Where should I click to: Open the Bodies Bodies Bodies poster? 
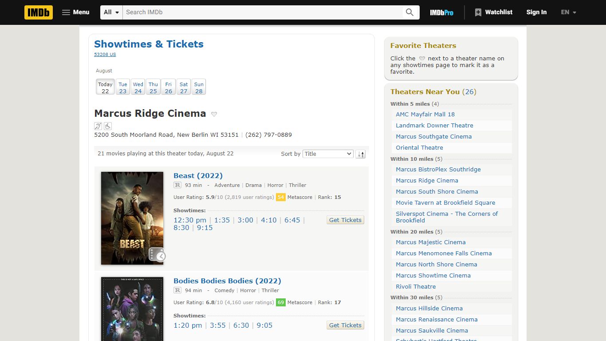pyautogui.click(x=132, y=309)
